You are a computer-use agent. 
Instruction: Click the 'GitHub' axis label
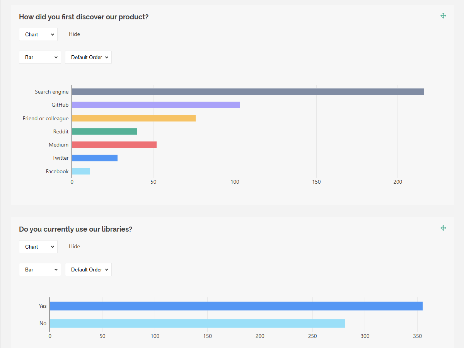(x=60, y=105)
